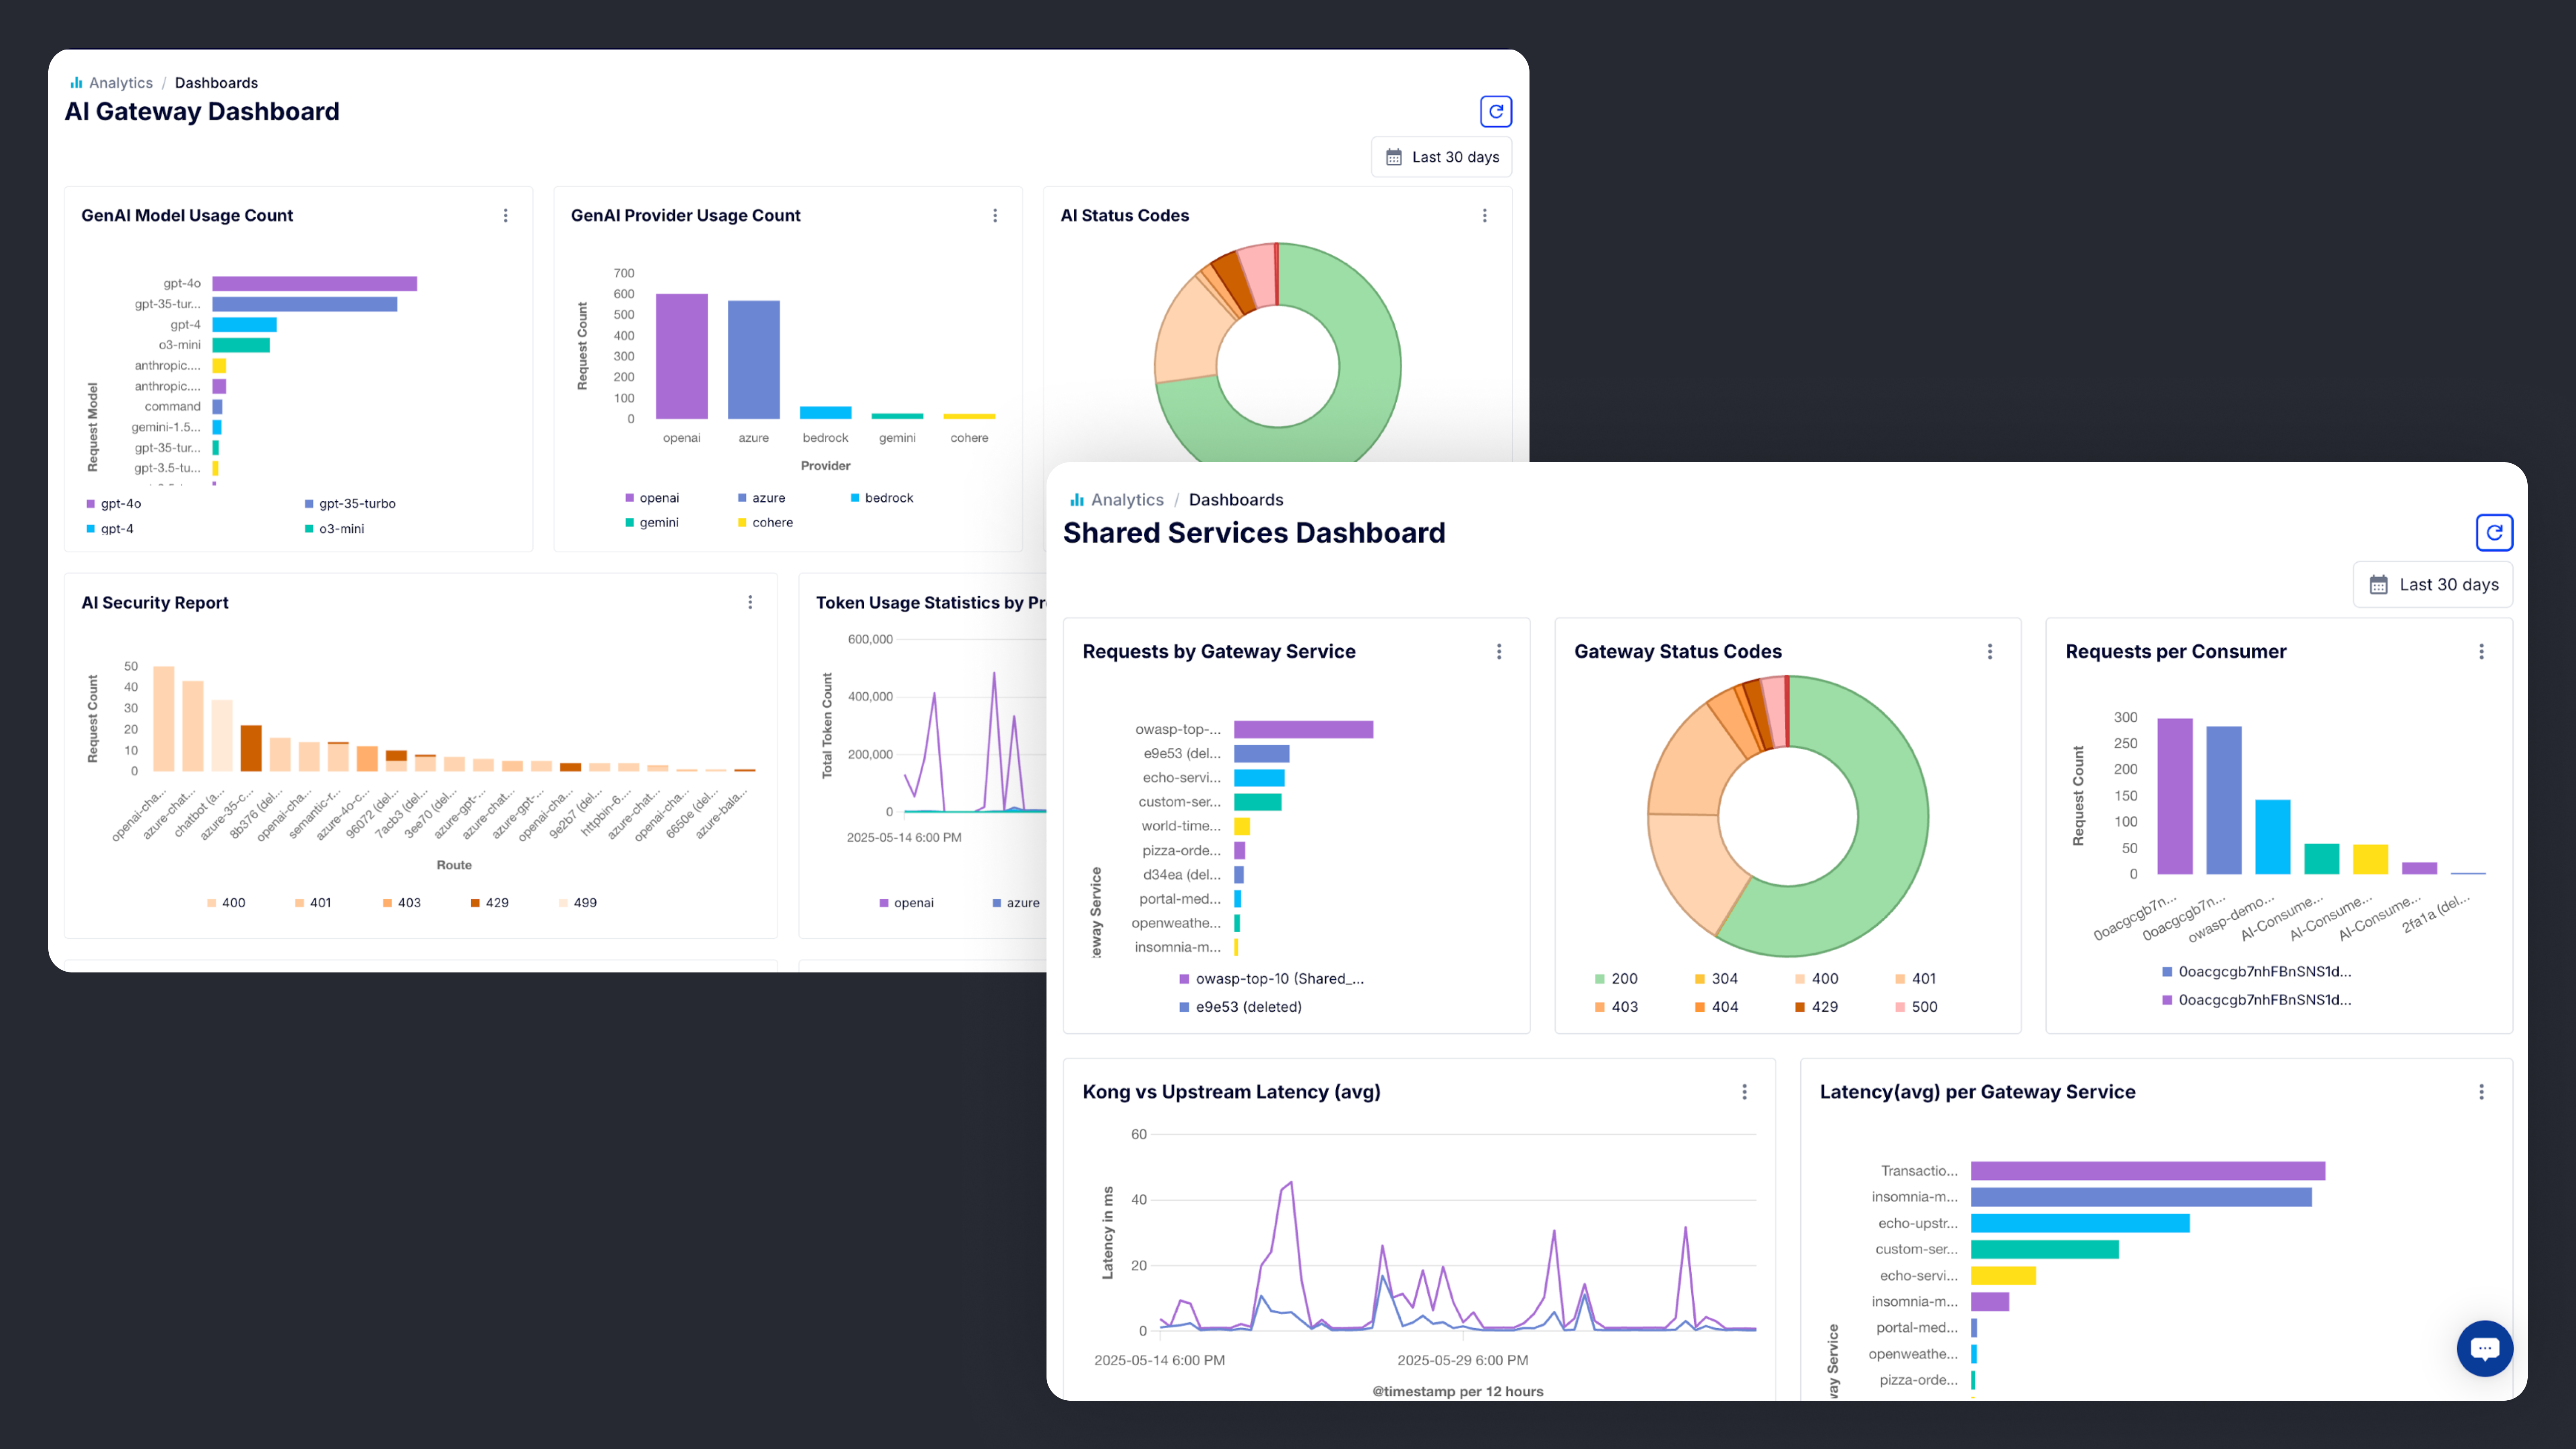
Task: Click the Analytics breadcrumb link
Action: pyautogui.click(x=120, y=82)
